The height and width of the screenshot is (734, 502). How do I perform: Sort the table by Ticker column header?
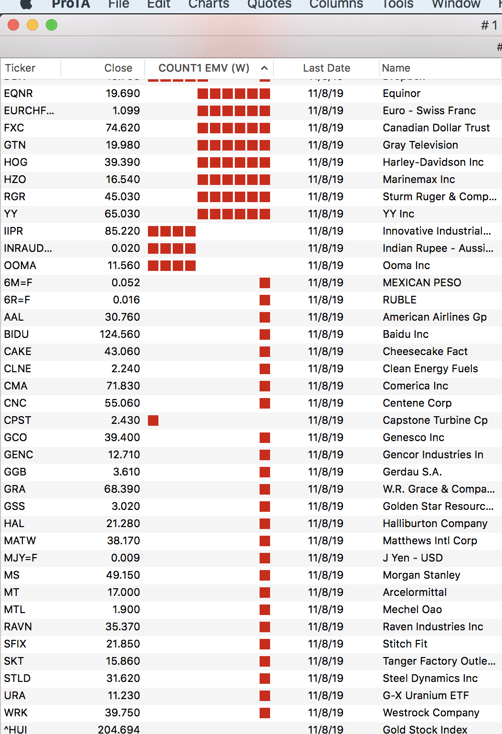click(x=21, y=68)
